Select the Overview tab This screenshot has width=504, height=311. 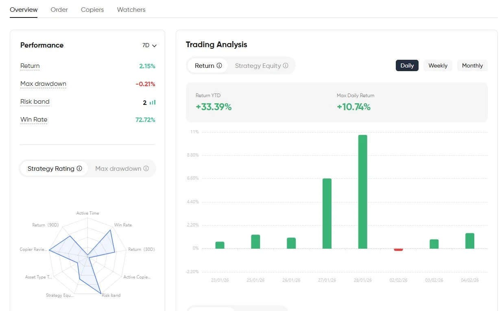coord(24,9)
